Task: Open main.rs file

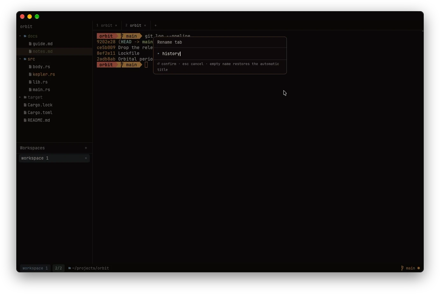Action: coord(54,90)
